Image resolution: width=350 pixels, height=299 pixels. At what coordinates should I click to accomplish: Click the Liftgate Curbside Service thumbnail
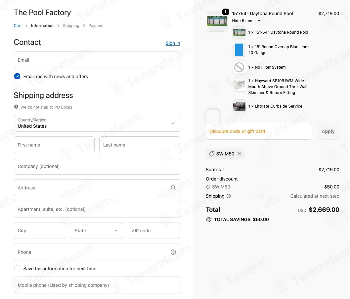(x=239, y=106)
